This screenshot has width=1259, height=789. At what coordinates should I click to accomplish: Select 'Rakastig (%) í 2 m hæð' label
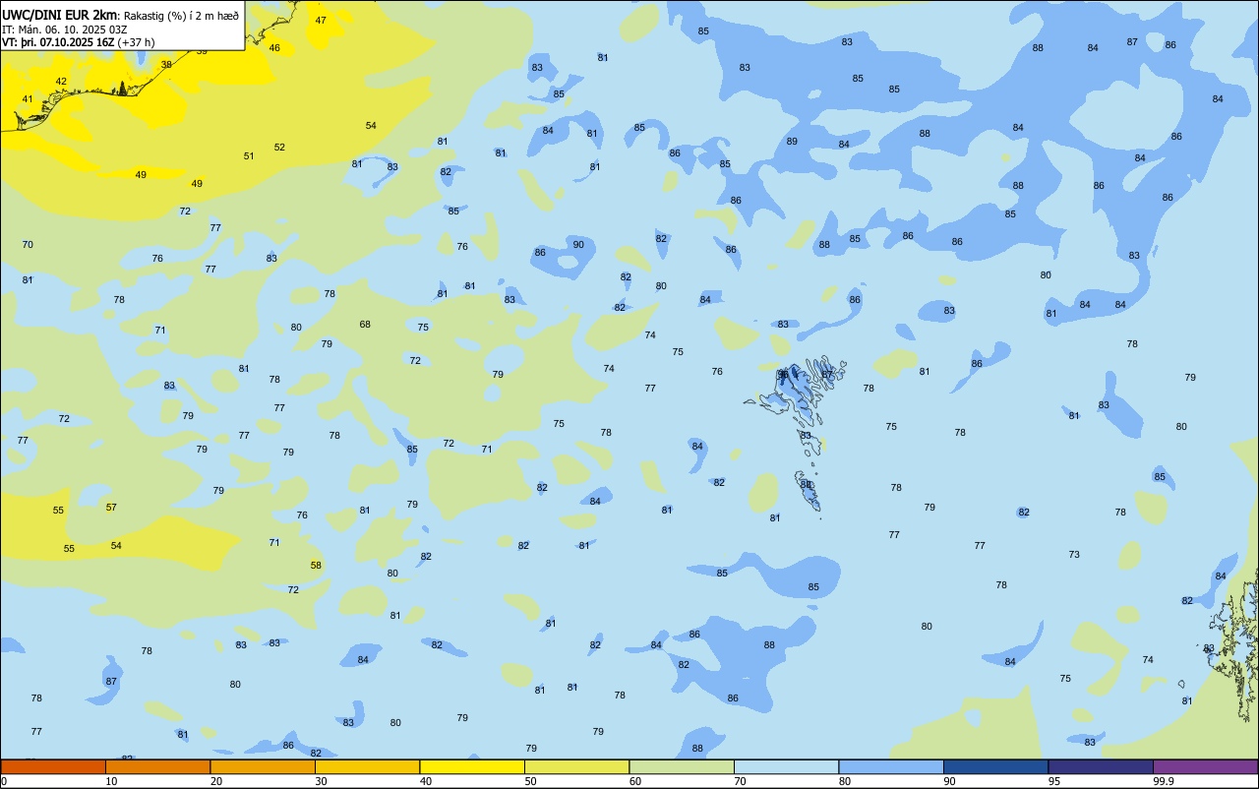(181, 15)
